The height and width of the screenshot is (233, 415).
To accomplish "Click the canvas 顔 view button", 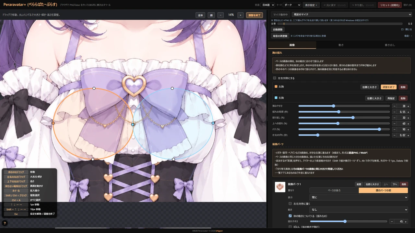I will point(211,15).
